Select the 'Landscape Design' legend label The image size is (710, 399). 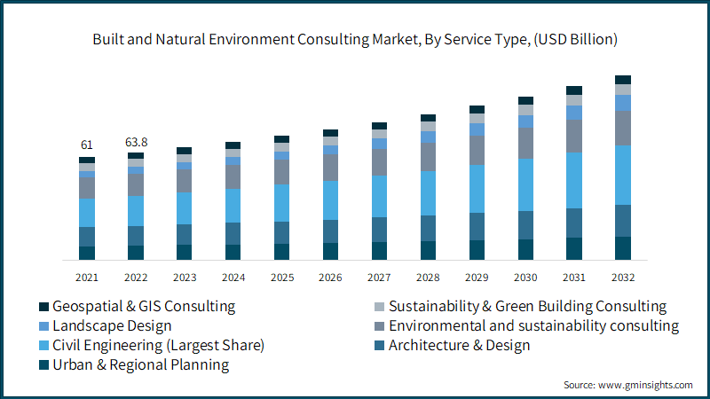pos(112,325)
